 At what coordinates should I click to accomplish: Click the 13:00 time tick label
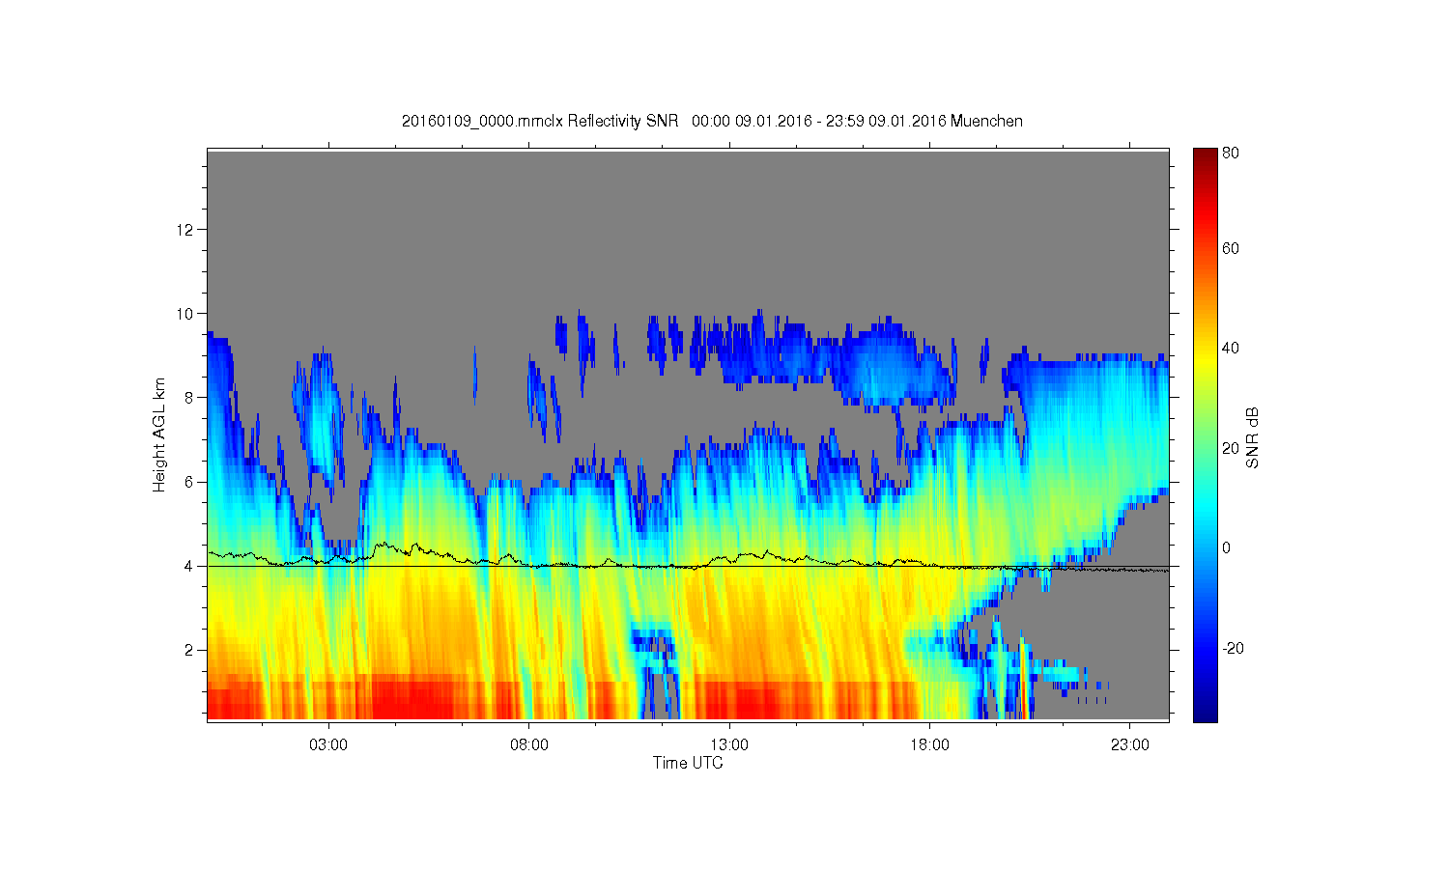point(729,745)
